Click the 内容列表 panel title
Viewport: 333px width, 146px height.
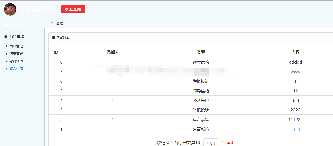pyautogui.click(x=63, y=37)
